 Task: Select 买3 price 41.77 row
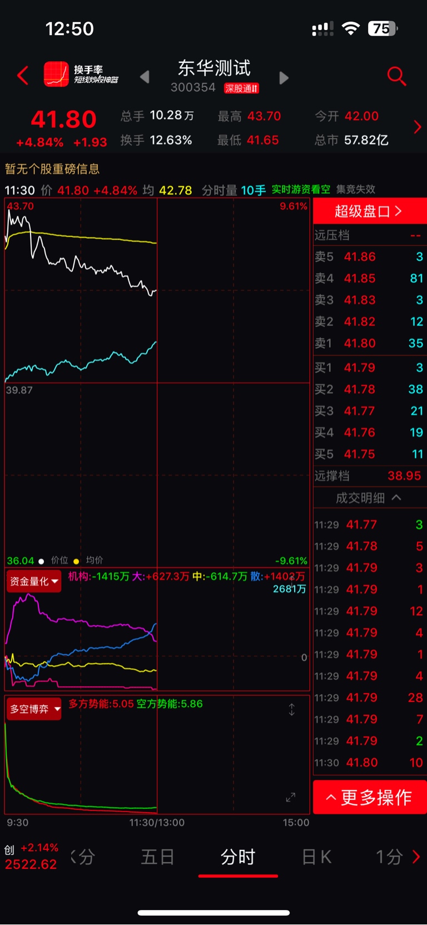point(369,411)
